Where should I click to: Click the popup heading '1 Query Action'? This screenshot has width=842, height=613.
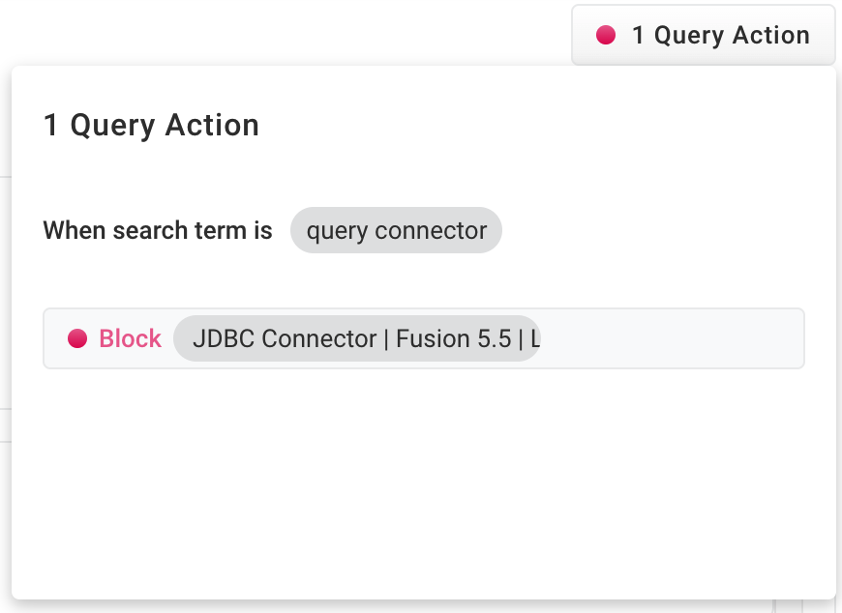click(x=151, y=126)
